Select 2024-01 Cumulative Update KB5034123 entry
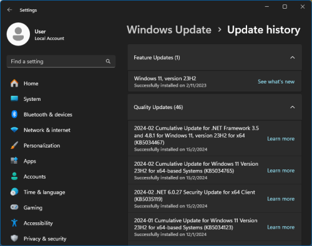312x246 pixels. (x=215, y=227)
